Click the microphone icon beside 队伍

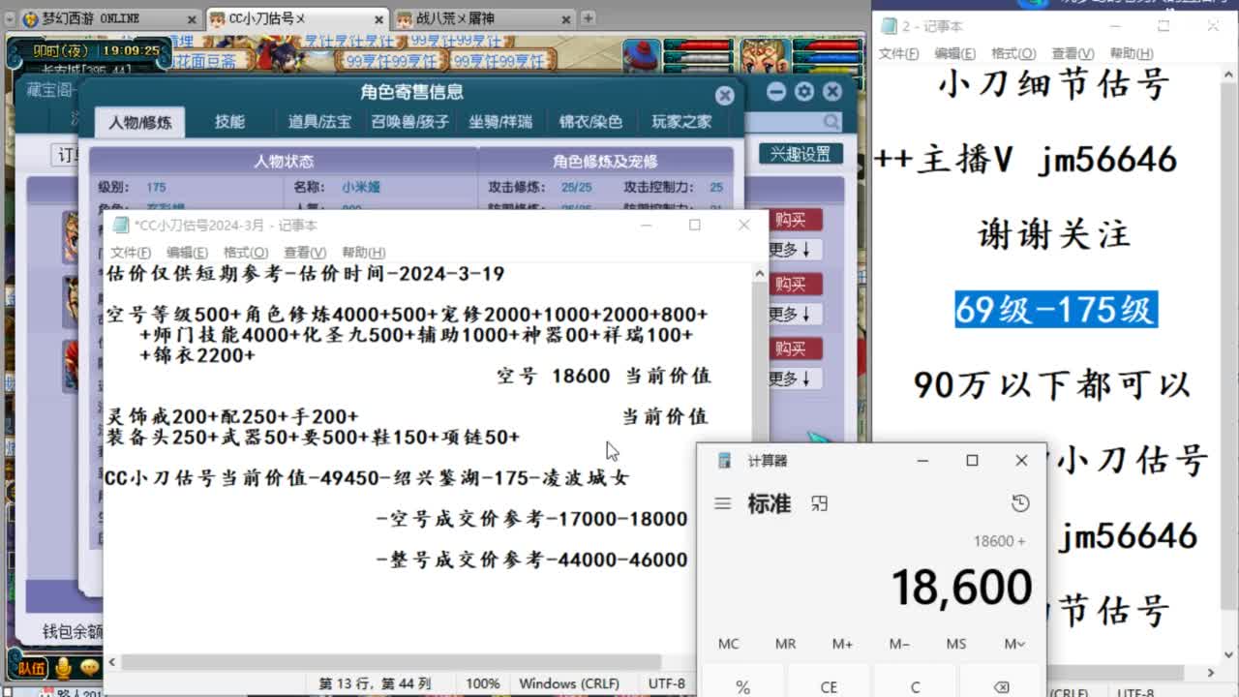pyautogui.click(x=64, y=668)
